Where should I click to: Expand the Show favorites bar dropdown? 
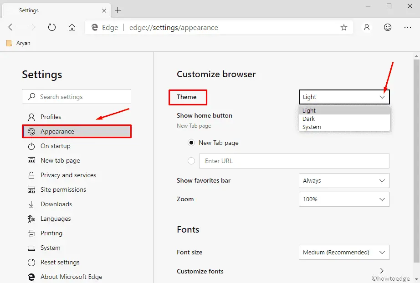click(x=344, y=180)
